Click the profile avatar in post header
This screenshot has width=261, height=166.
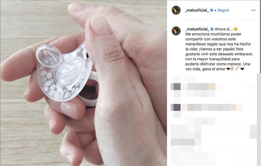coord(176,10)
